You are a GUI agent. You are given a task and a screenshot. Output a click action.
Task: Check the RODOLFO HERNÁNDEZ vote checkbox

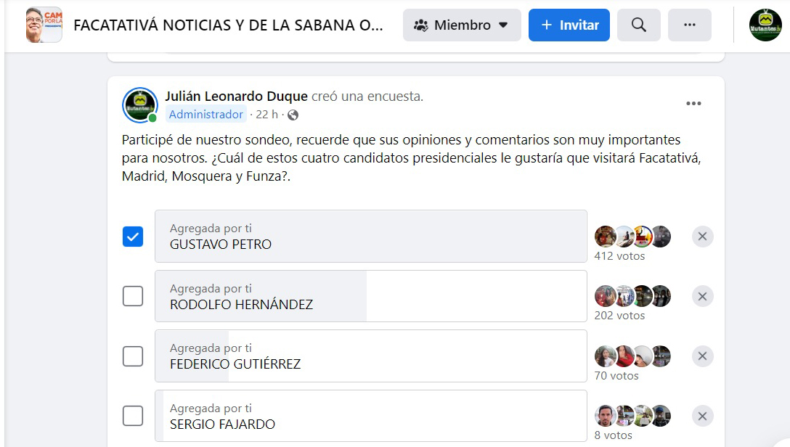(133, 296)
